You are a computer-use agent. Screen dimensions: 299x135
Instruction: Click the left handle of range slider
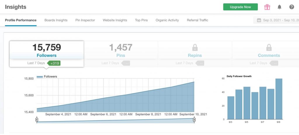[37, 120]
